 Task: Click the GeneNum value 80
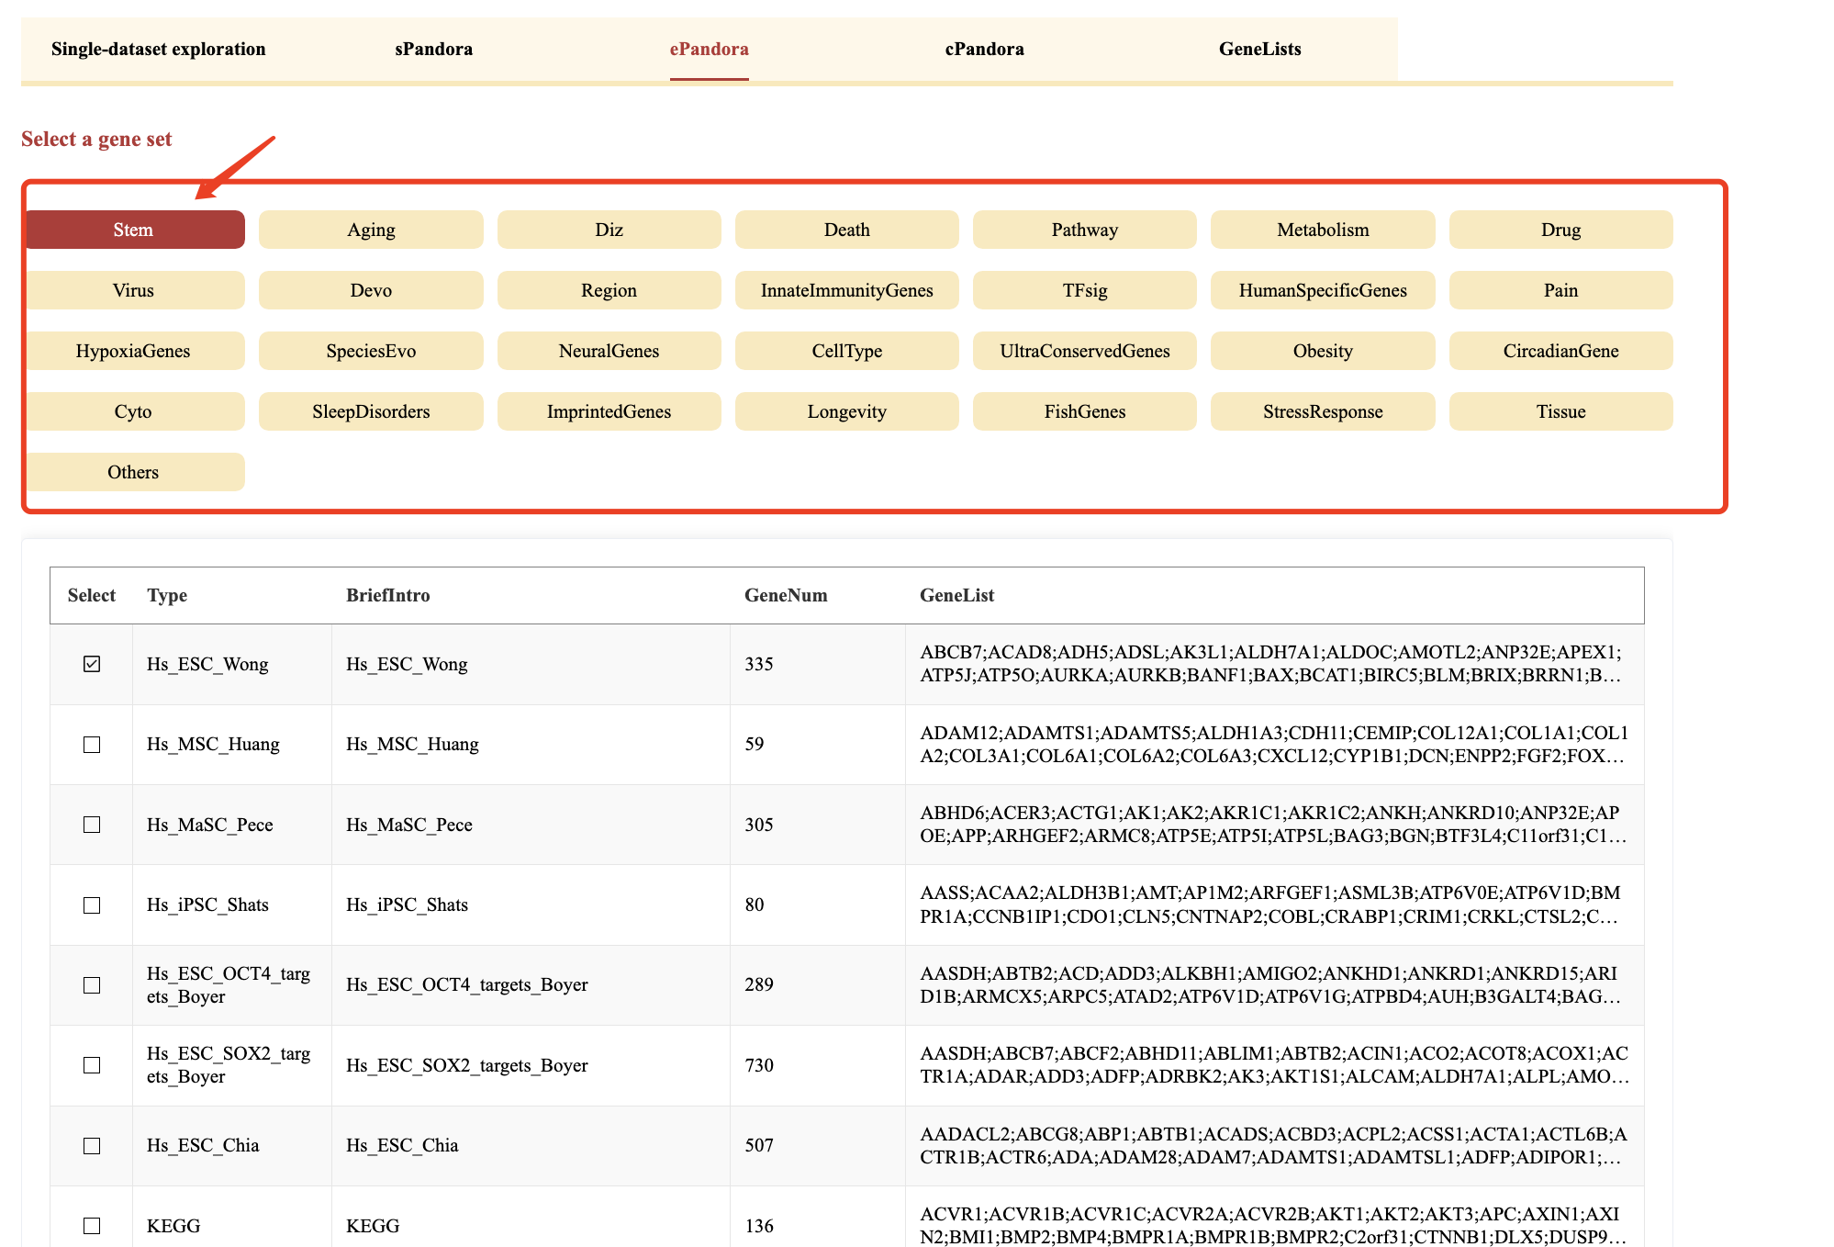pyautogui.click(x=755, y=904)
